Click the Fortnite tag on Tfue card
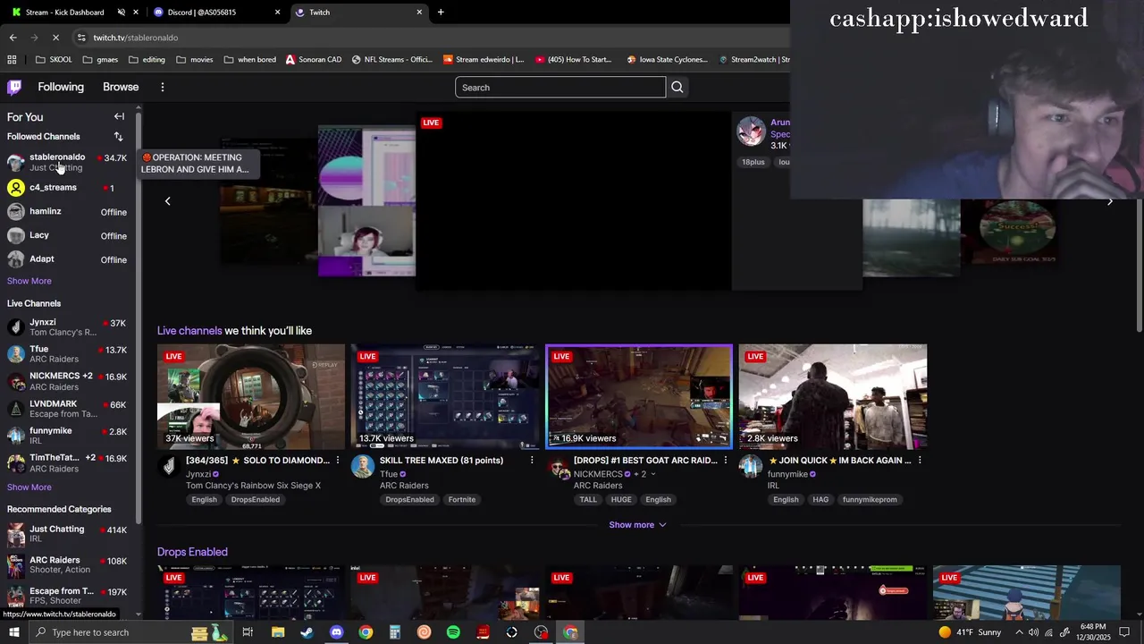 coord(461,499)
